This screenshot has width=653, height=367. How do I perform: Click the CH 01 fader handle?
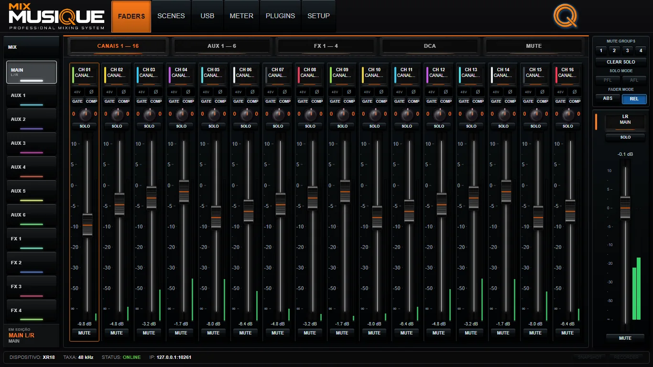pyautogui.click(x=87, y=225)
